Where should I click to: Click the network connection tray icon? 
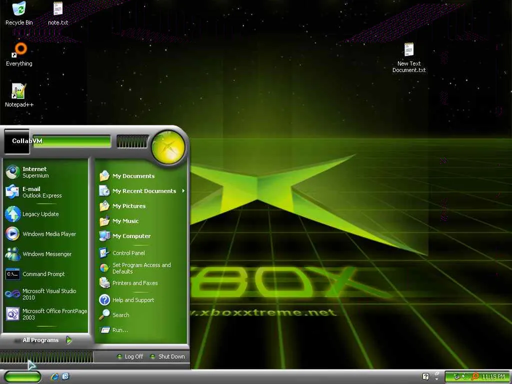tap(457, 376)
